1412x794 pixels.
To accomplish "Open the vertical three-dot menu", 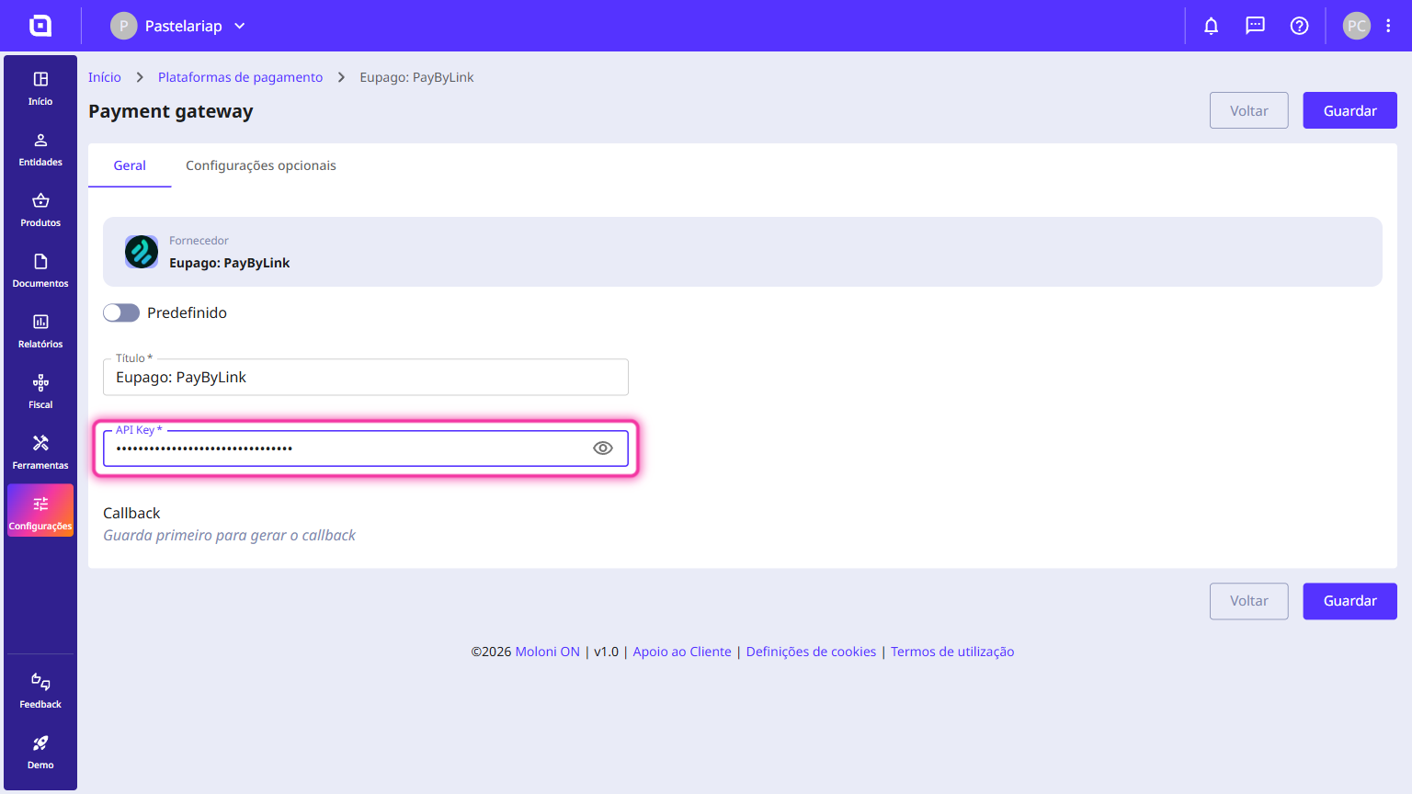I will (1388, 26).
